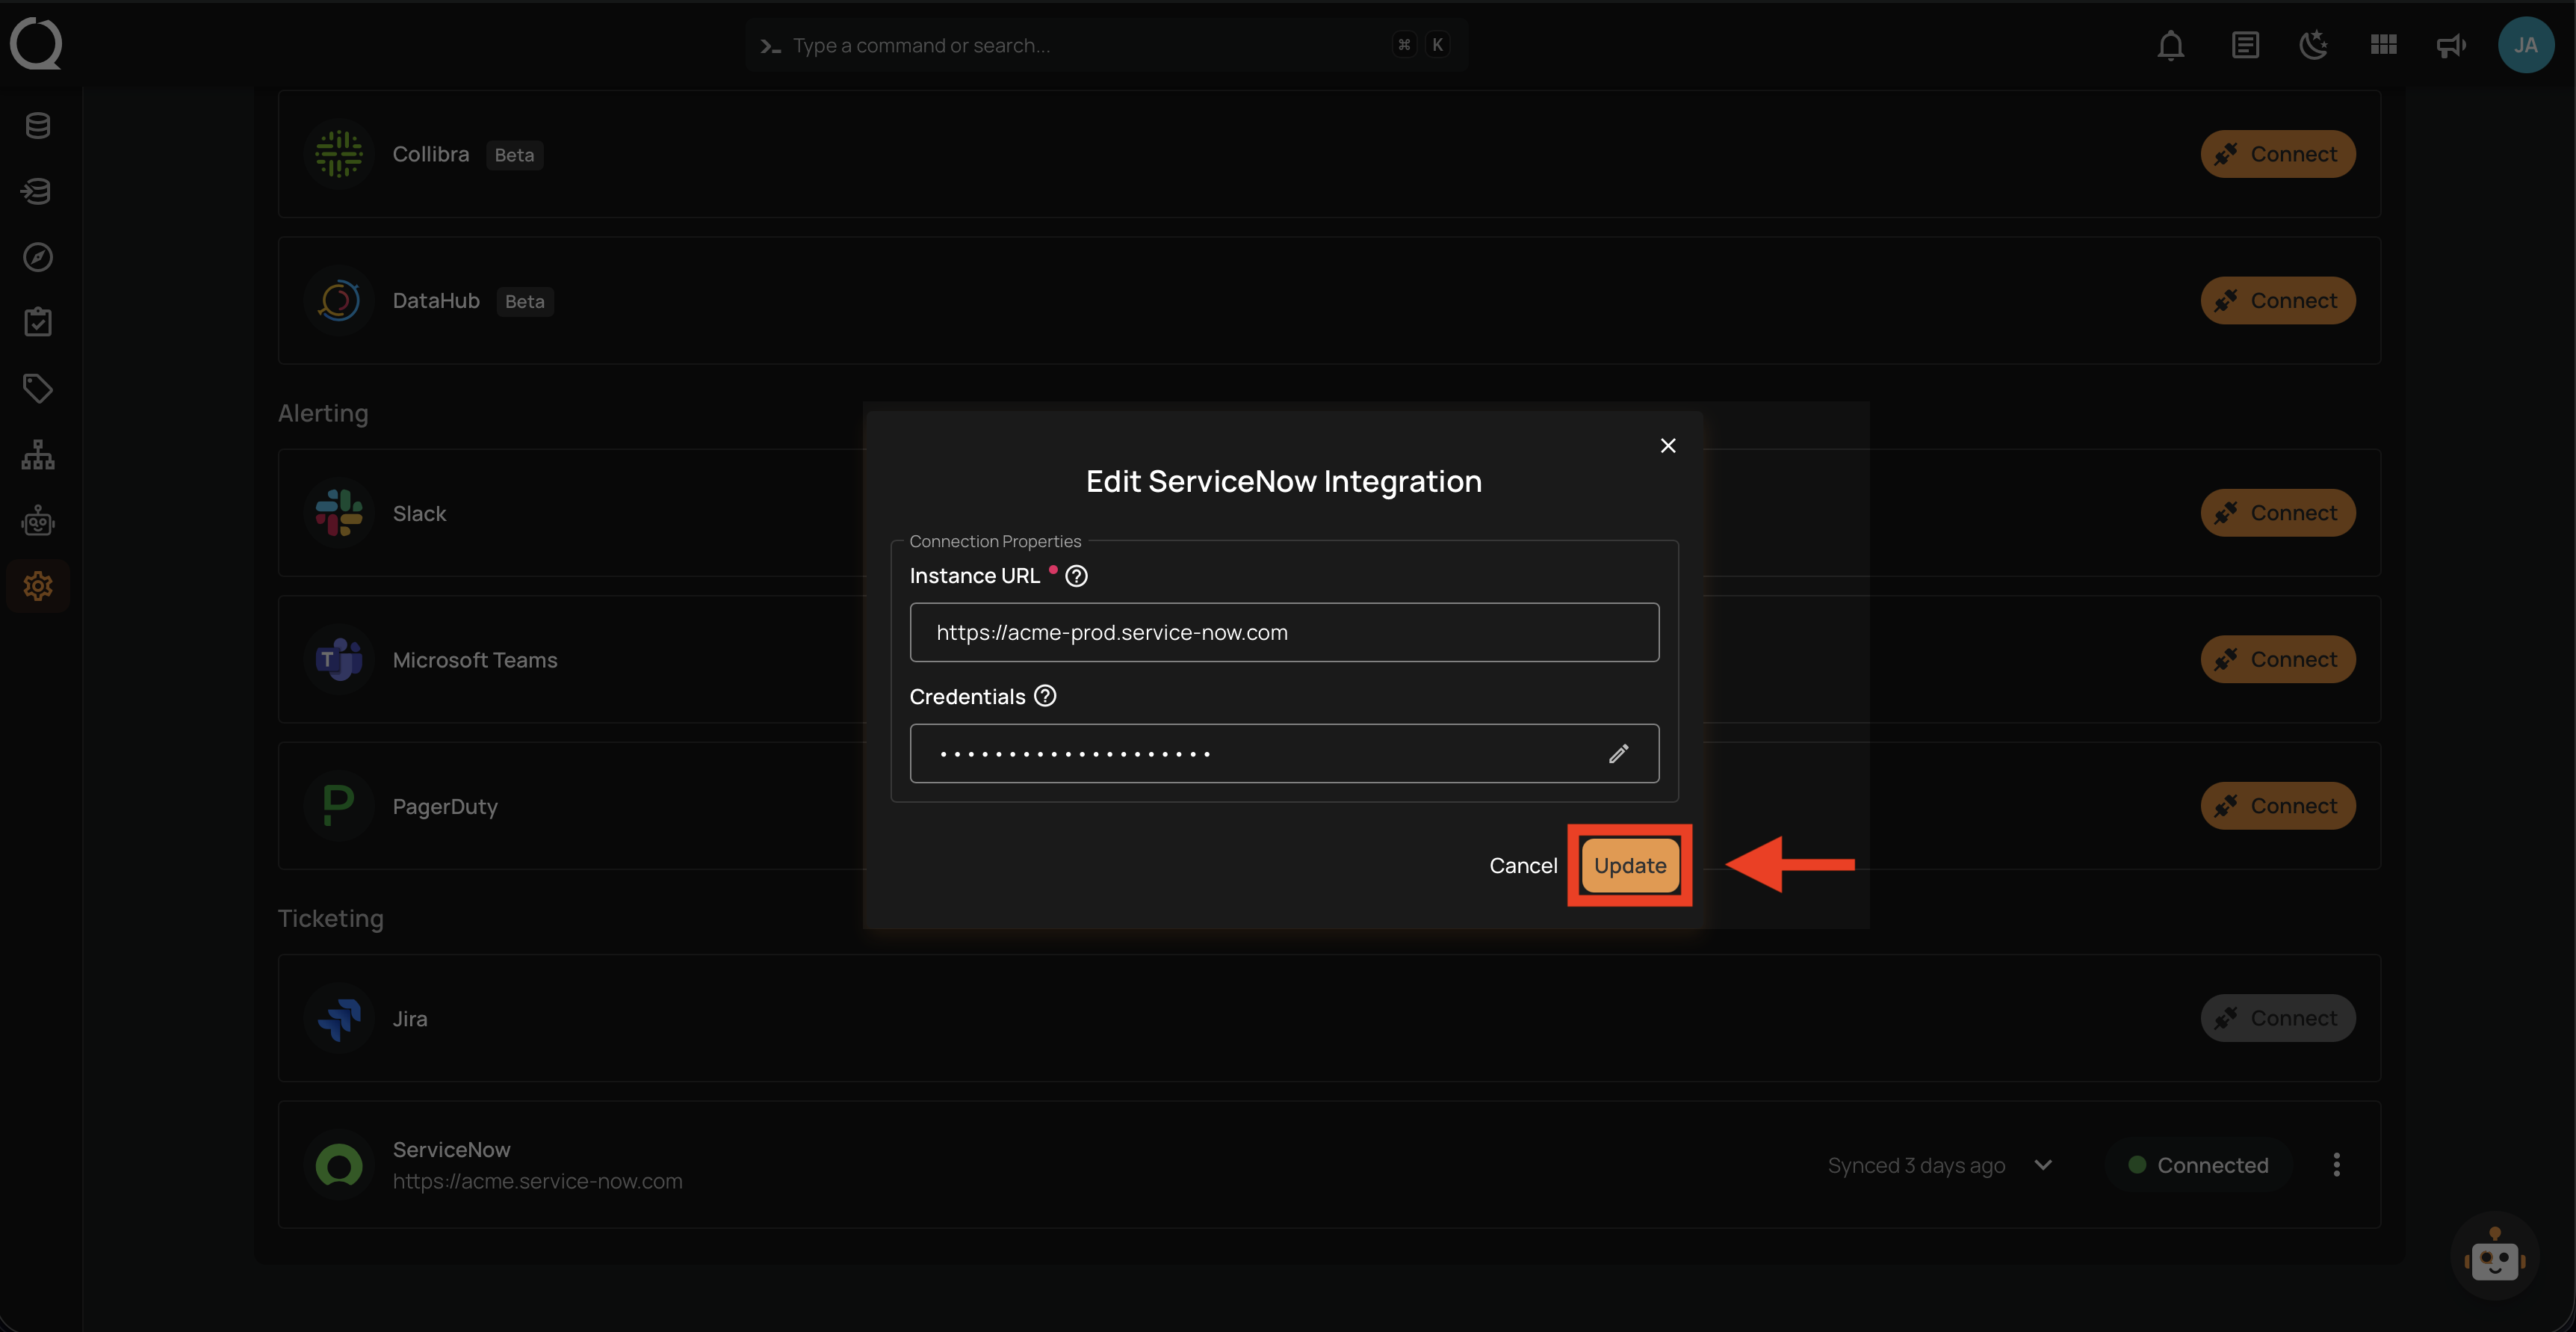Click the Alerting section heading

[x=323, y=413]
